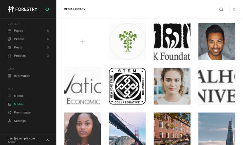This screenshot has height=145, width=243.
Task: Select the STEM Collaborative logo thumbnail
Action: 127,86
